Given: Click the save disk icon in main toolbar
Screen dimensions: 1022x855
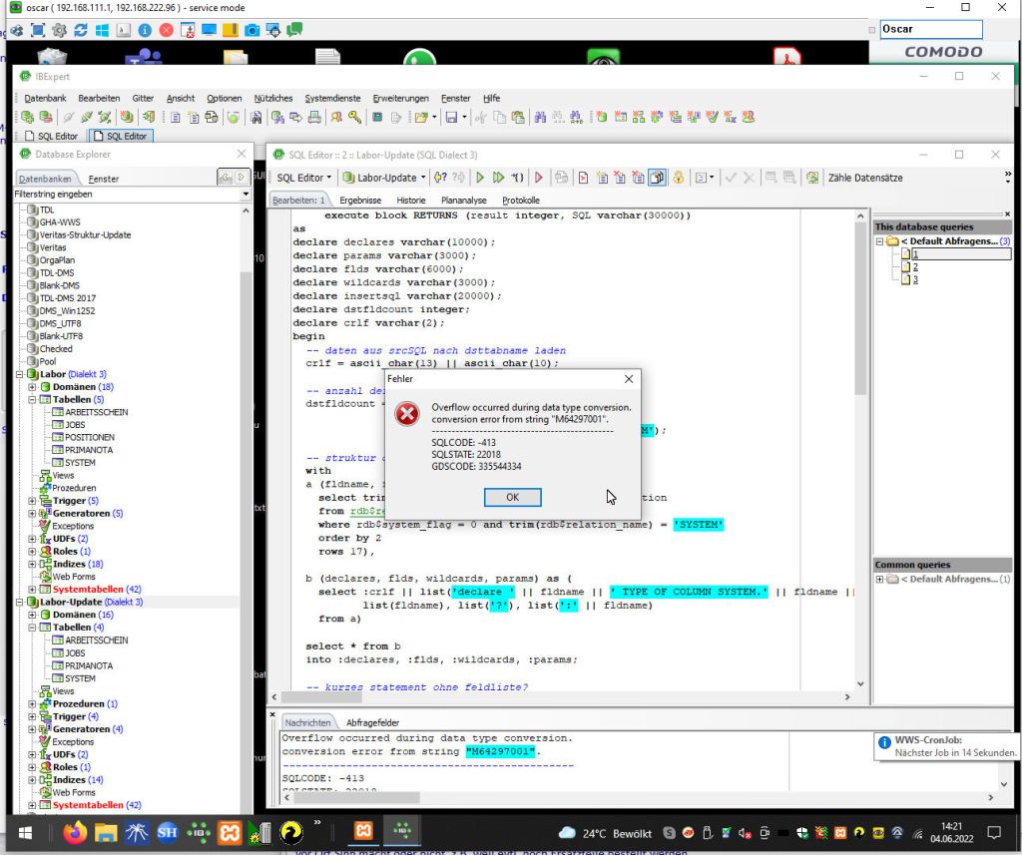Looking at the screenshot, I should 451,118.
